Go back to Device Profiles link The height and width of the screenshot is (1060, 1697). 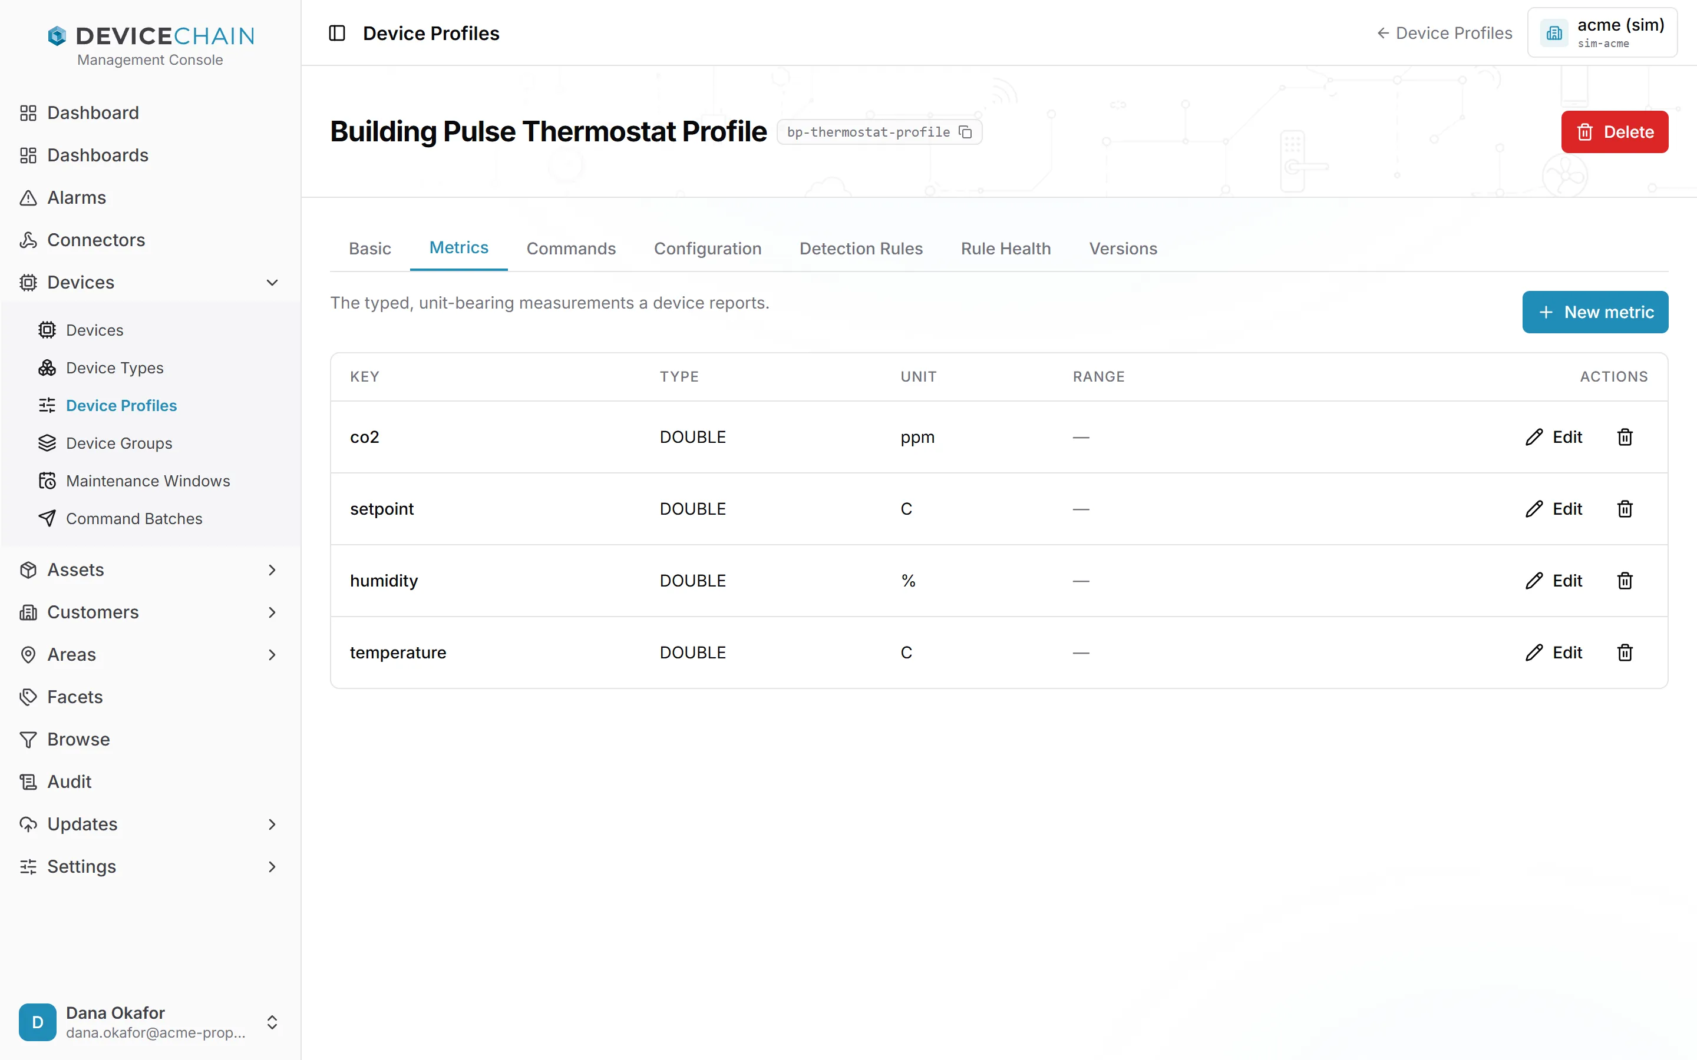click(x=1444, y=33)
